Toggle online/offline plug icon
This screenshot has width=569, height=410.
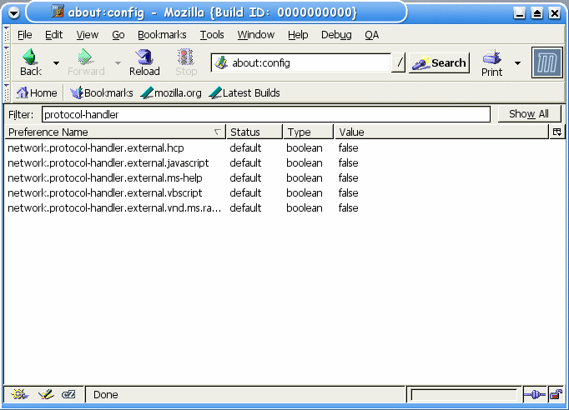coord(535,394)
